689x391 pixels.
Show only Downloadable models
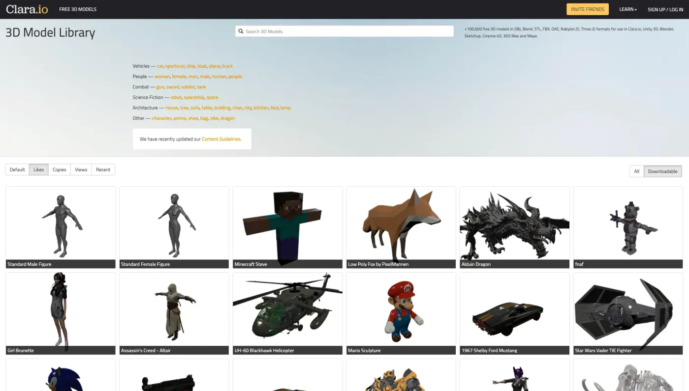663,171
